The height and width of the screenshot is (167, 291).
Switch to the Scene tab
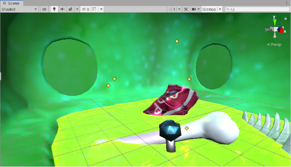[11, 3]
